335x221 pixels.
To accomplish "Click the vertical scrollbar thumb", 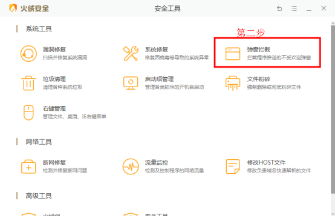I will tap(333, 109).
